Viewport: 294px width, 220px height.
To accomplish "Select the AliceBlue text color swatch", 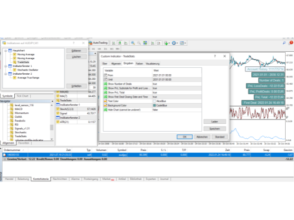I will [154, 101].
